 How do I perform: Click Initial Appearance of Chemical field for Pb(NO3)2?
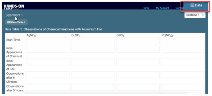pyautogui.click(x=183, y=49)
